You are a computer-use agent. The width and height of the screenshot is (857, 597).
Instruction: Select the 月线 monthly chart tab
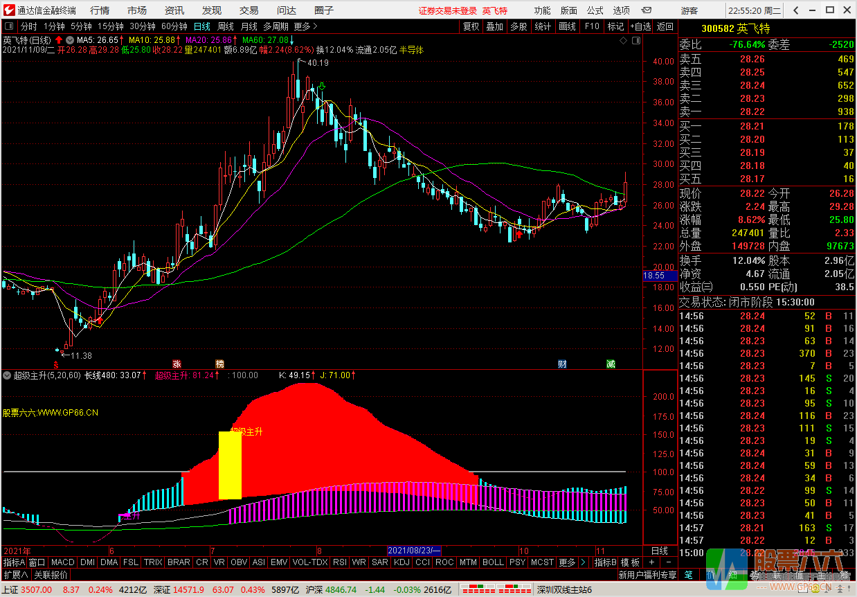(249, 26)
